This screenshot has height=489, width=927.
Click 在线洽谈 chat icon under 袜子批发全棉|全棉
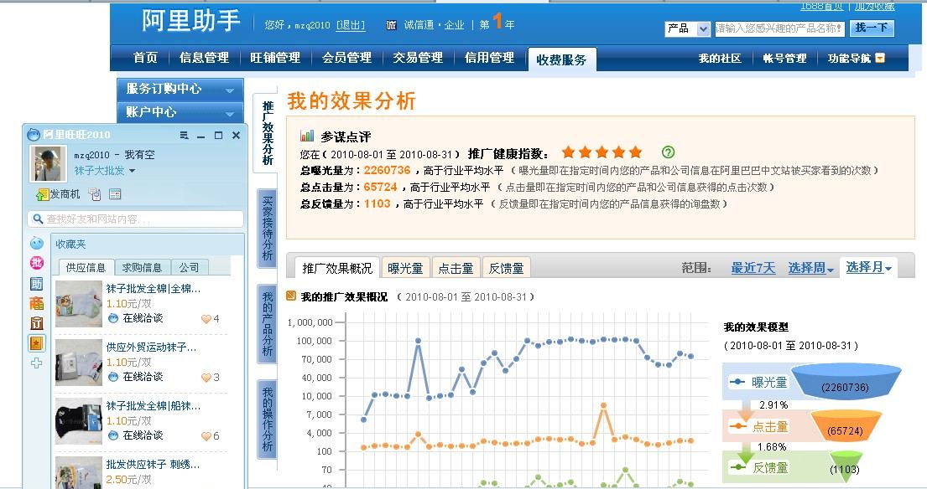(113, 318)
